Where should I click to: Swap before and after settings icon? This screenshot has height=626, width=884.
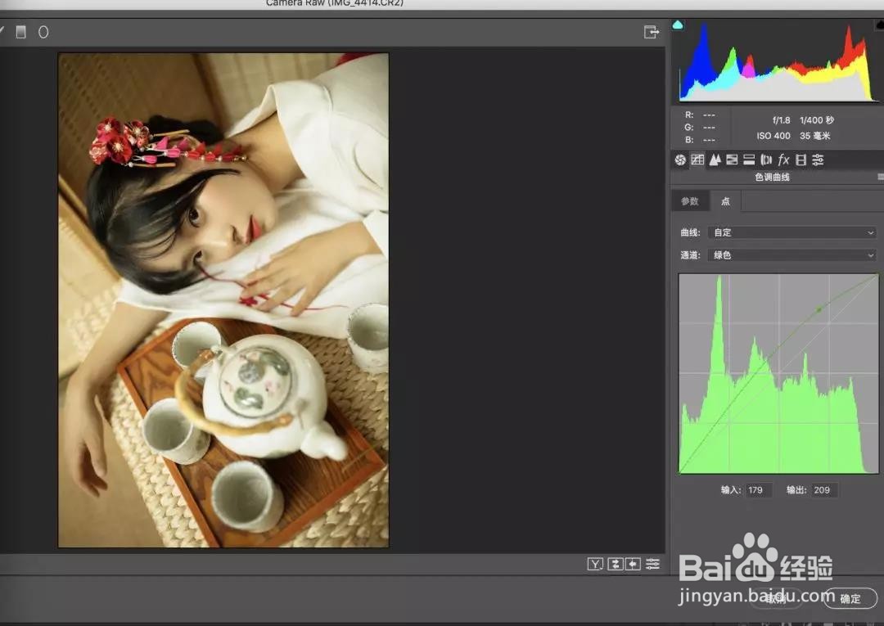(x=615, y=564)
